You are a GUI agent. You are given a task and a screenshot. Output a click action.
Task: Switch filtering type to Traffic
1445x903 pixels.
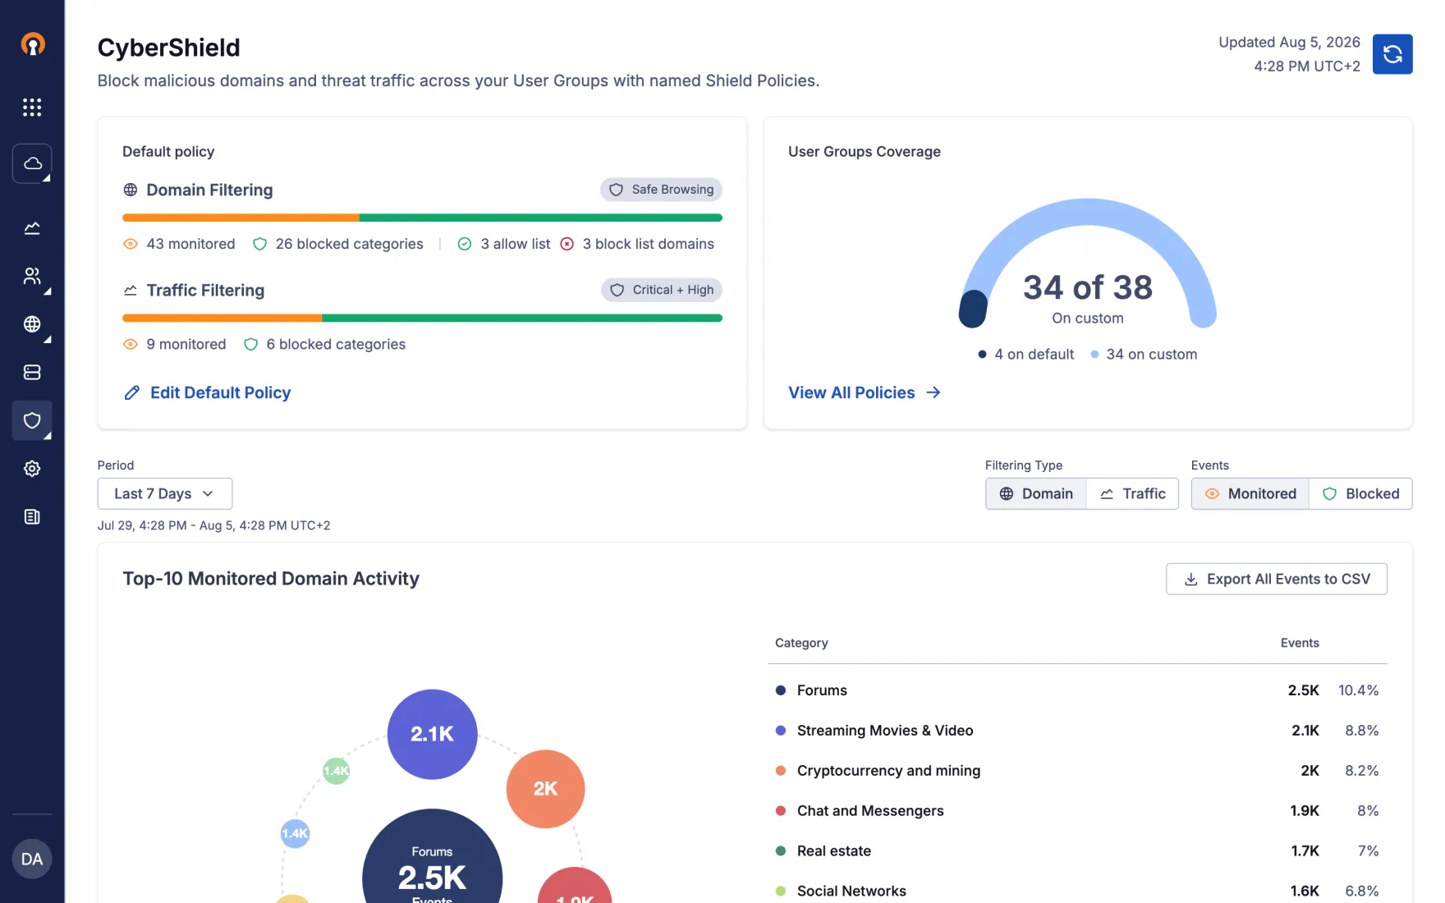1133,493
